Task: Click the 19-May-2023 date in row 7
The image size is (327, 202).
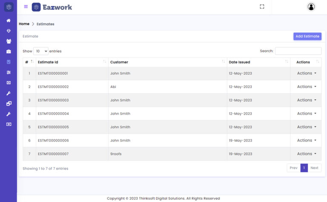Action: point(241,154)
